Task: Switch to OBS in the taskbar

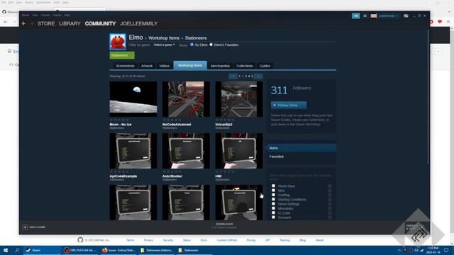Action: [x=81, y=250]
